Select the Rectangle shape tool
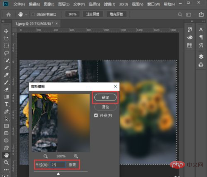This screenshot has height=177, width=207. pos(6,126)
